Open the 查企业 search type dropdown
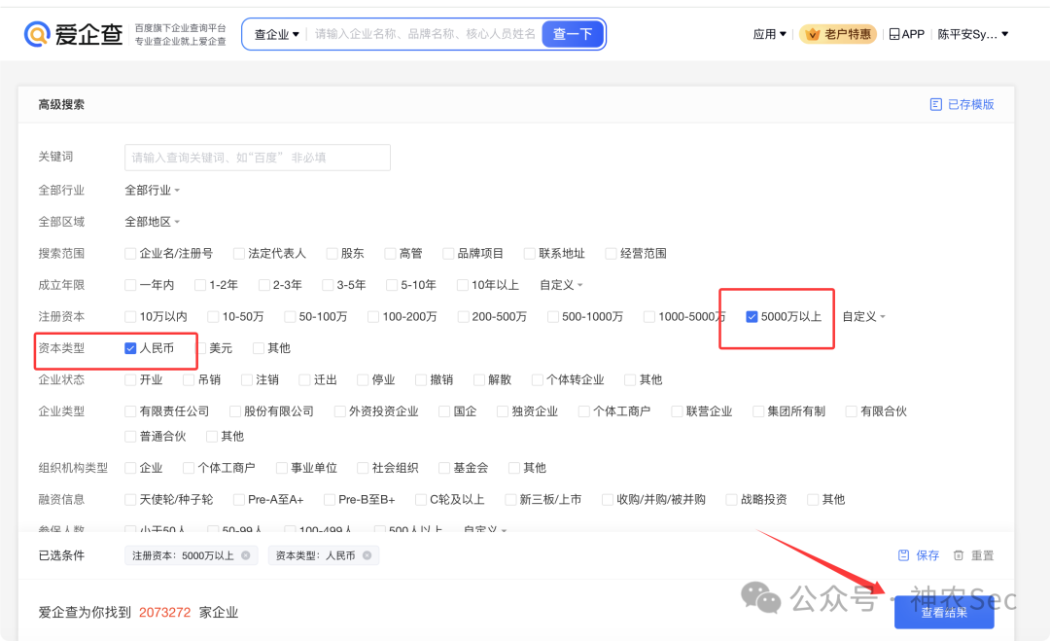Viewport: 1050px width, 641px height. 276,34
